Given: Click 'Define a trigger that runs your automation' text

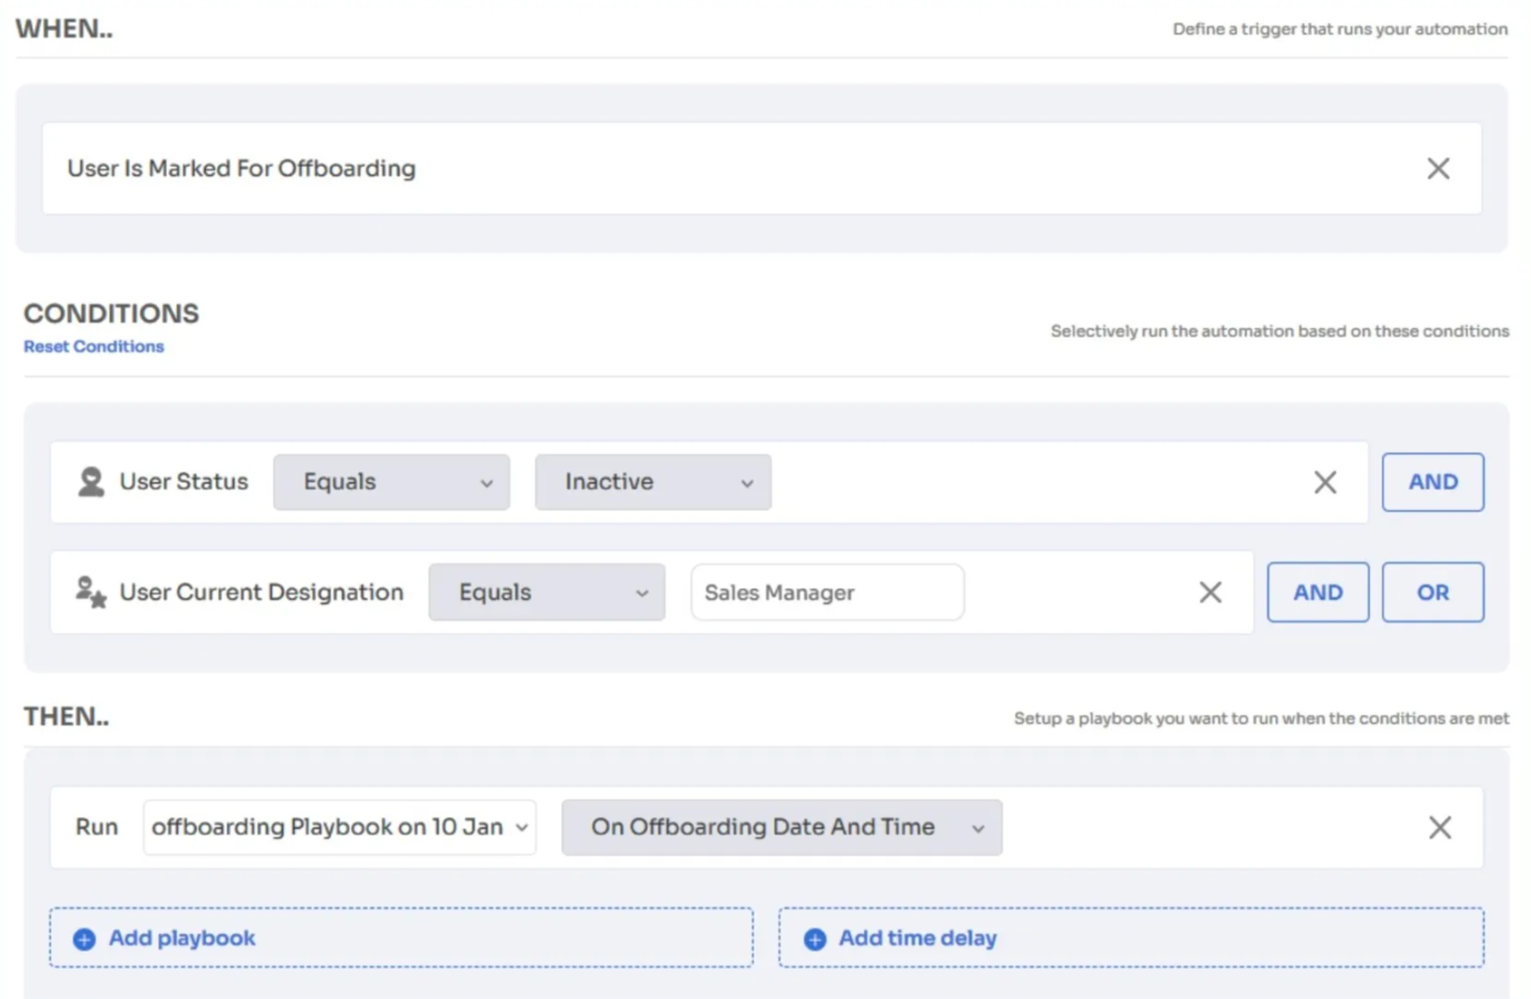Looking at the screenshot, I should coord(1340,29).
